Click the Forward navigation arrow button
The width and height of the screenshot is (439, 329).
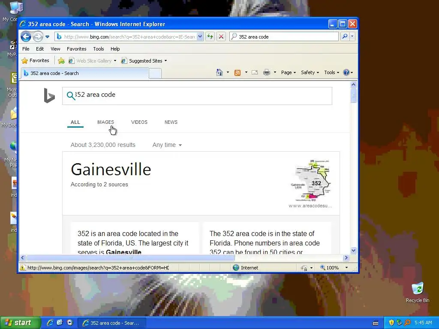click(x=38, y=36)
